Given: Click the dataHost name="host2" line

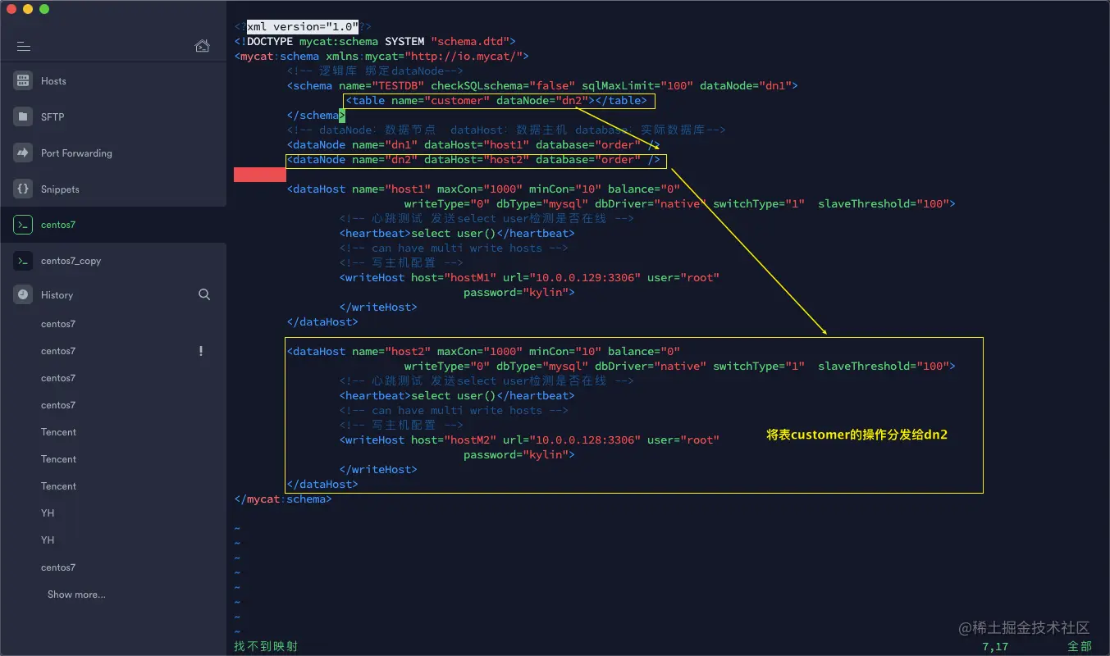Looking at the screenshot, I should coord(483,352).
